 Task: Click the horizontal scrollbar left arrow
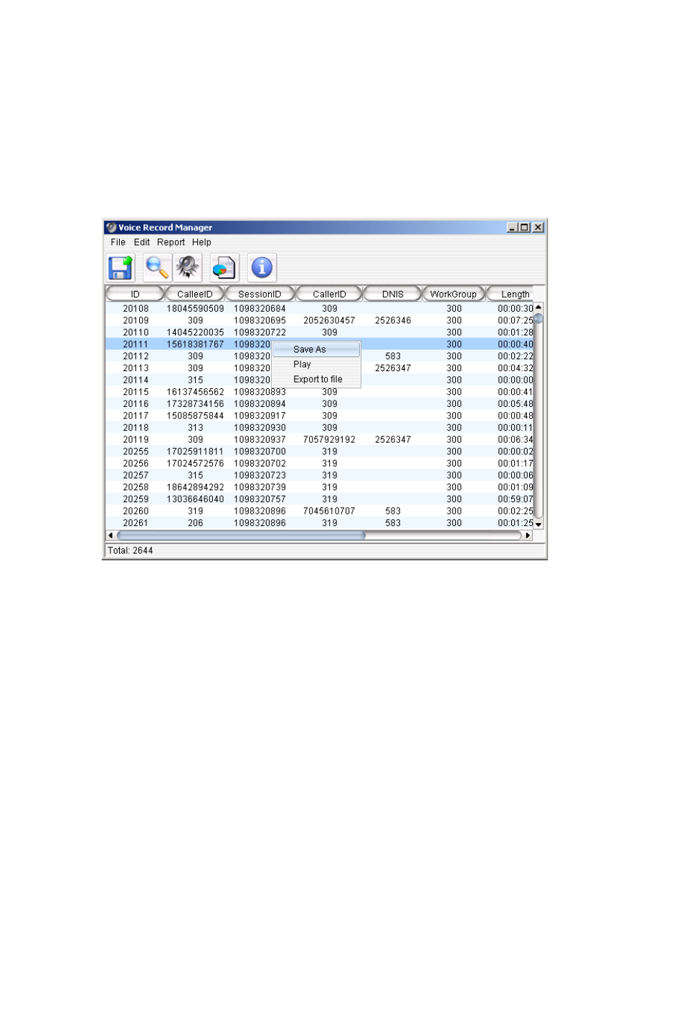point(110,535)
